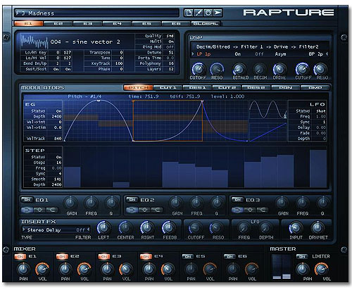Image resolution: width=352 pixels, height=290 pixels.
Task: Click the Insert FX DRY/WET knob
Action: click(x=318, y=227)
